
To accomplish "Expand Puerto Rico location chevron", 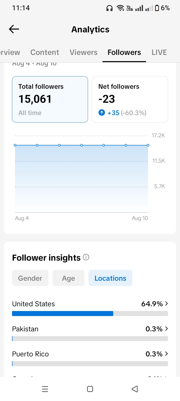I will click(166, 354).
